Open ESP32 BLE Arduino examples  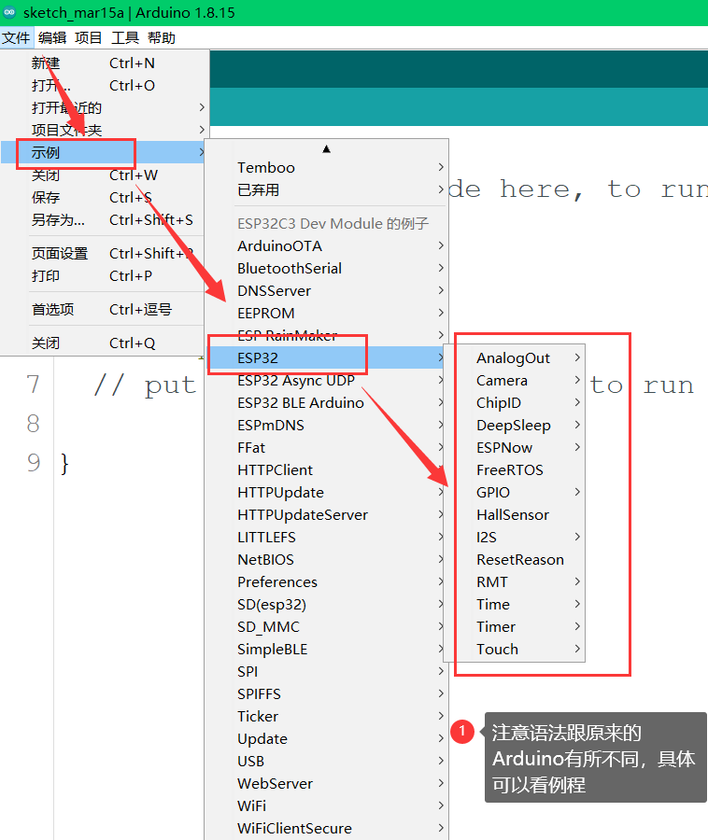326,403
